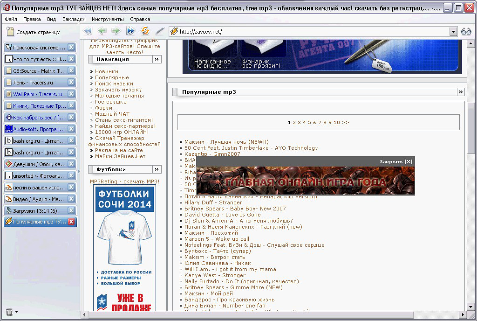Close the 'CS:Source - Matrix' tab
Viewport: 477px width, 321px height.
pyautogui.click(x=71, y=70)
